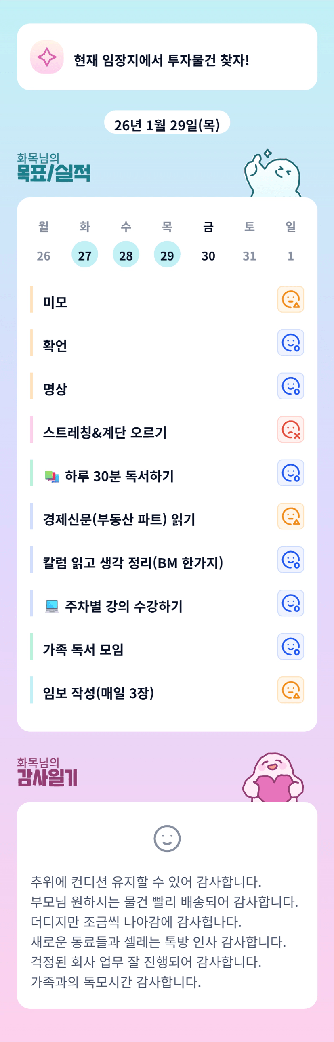Click the pink sparkle star icon

[47, 57]
